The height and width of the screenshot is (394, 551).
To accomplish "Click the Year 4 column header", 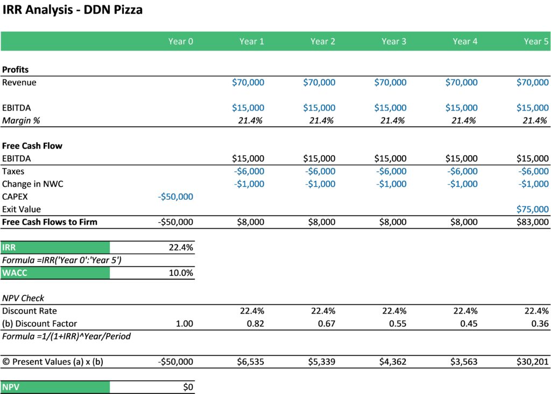I will click(465, 41).
